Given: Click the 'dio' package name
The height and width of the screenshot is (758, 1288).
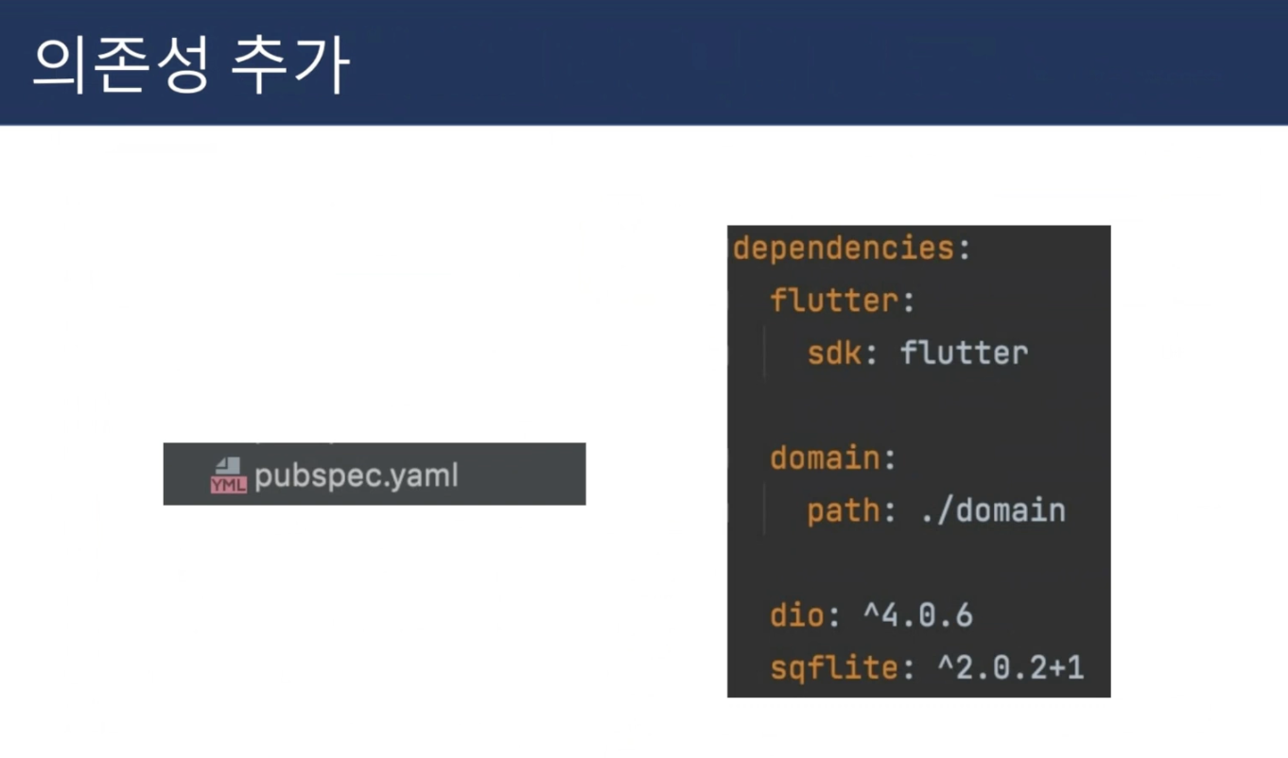Looking at the screenshot, I should (796, 616).
